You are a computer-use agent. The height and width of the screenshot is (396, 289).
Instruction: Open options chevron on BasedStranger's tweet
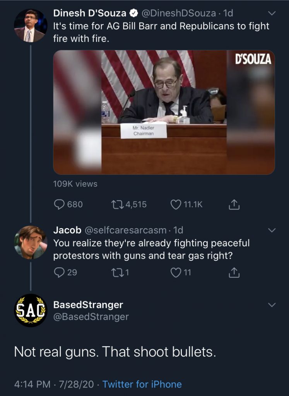click(x=272, y=305)
